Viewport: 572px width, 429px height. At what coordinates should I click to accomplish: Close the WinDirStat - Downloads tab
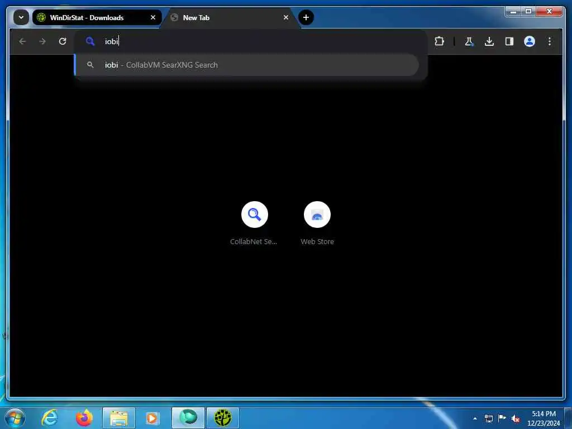click(153, 17)
